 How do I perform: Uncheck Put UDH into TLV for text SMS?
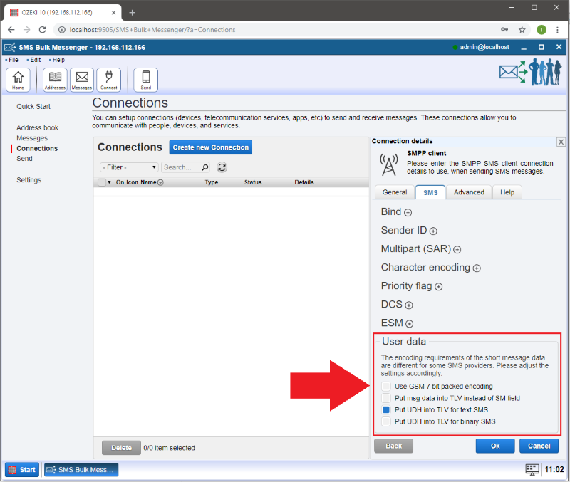(386, 410)
